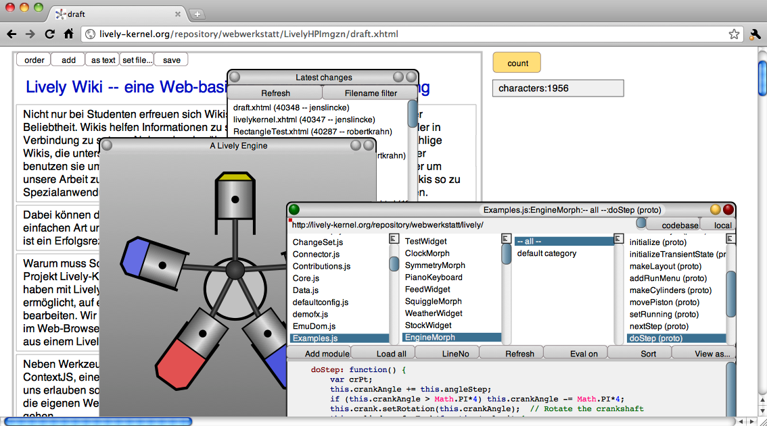Click the browser home icon
Screen dimensions: 767x426
[68, 34]
